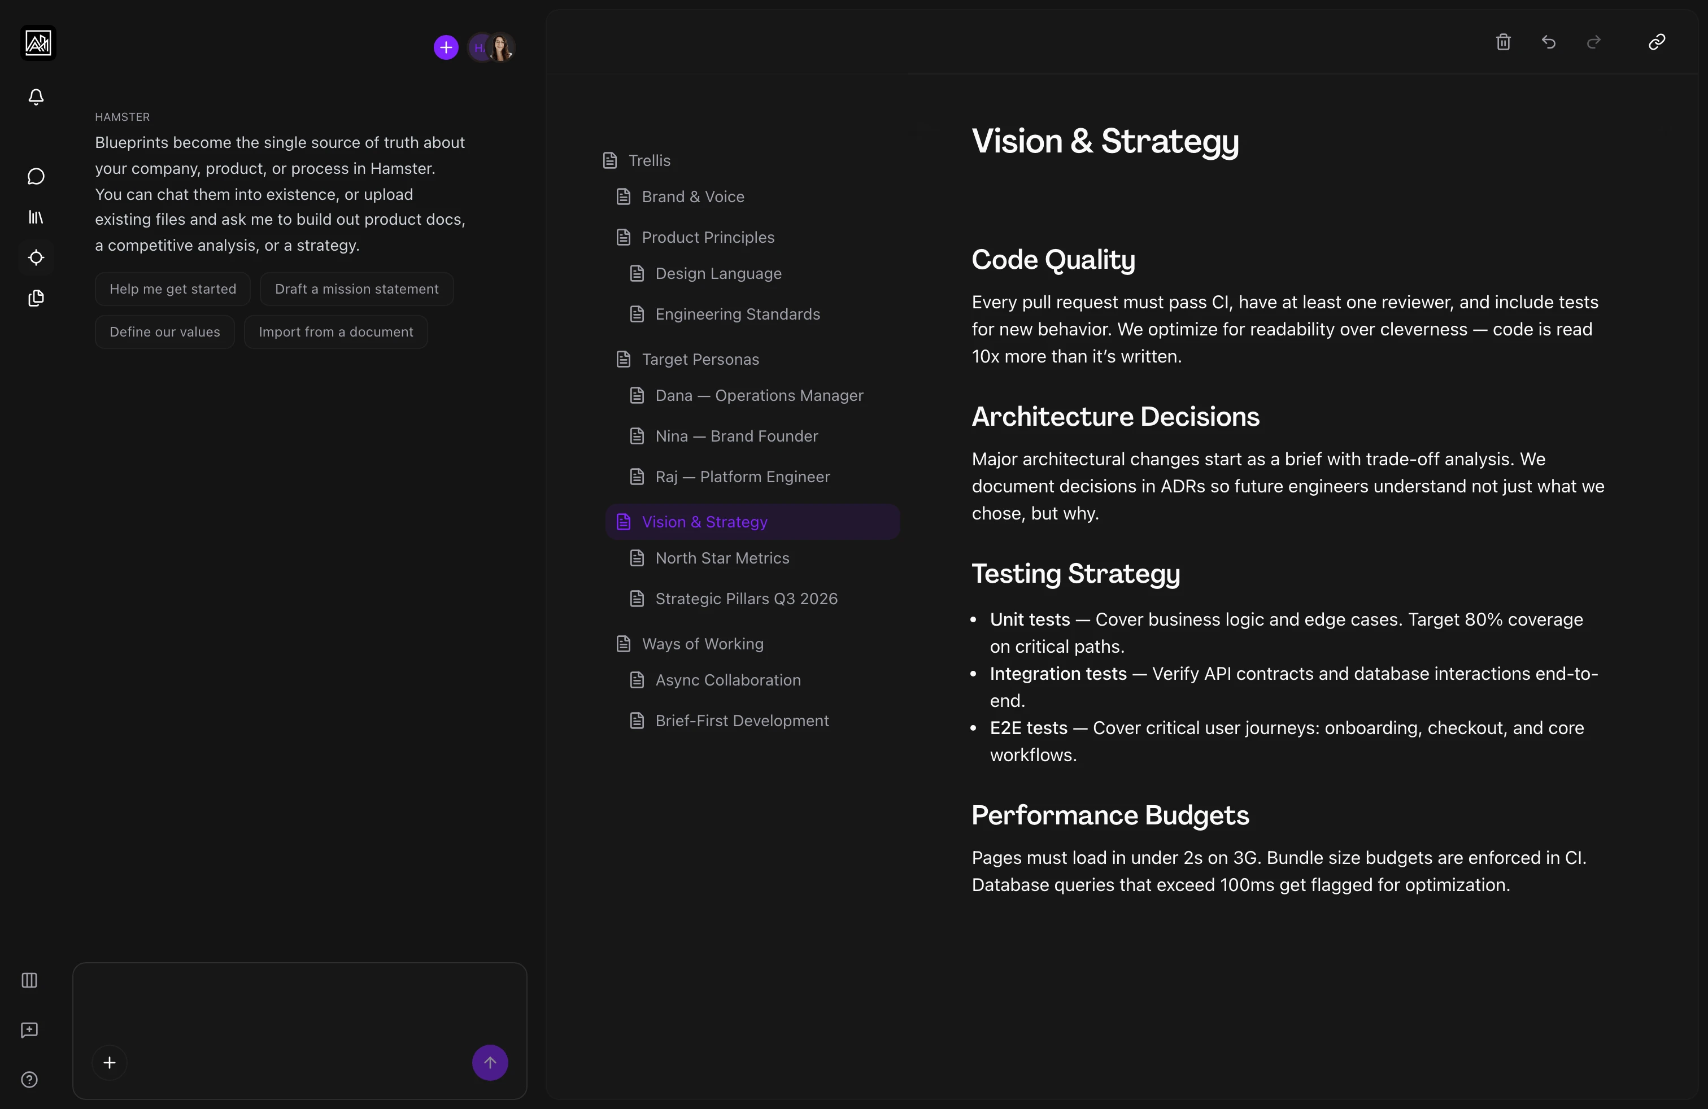Open the chat bubble icon in sidebar

point(36,177)
